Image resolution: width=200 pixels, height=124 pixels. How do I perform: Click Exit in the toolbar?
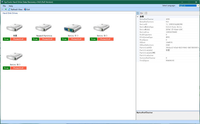27,9
